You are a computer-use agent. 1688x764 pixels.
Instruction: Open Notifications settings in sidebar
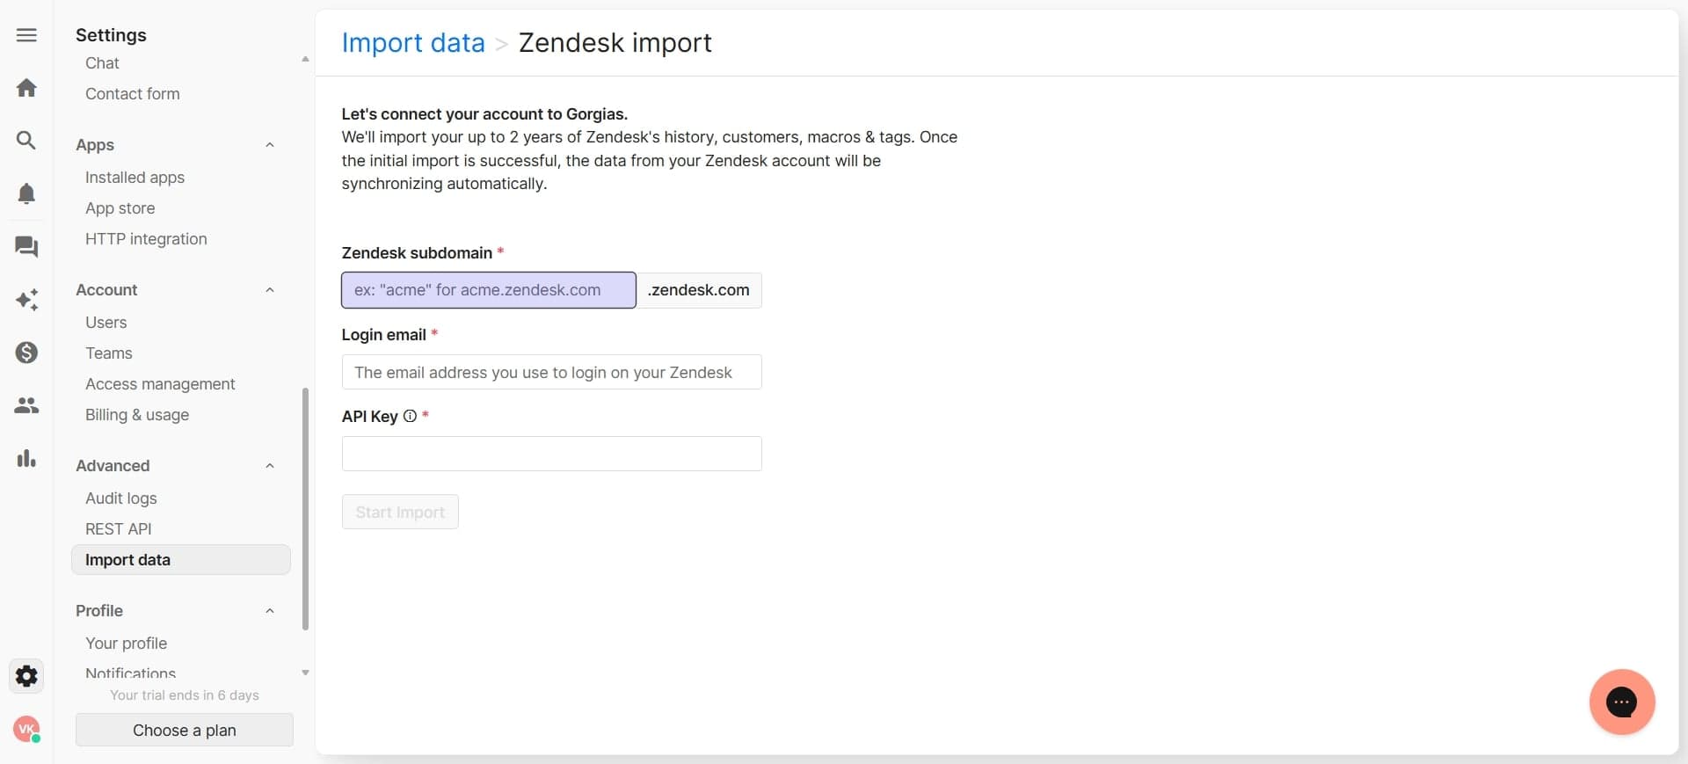coord(130,673)
